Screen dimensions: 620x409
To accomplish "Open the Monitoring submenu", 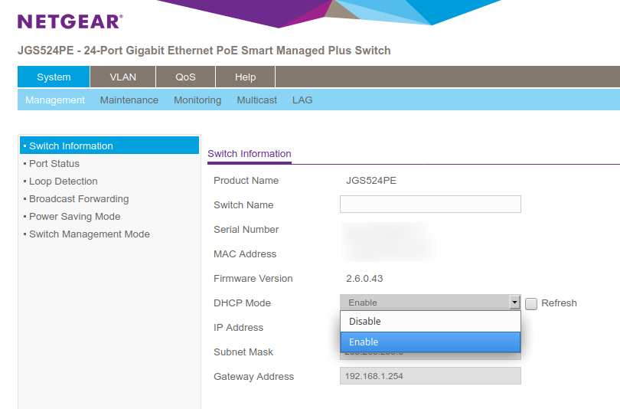I will pos(197,100).
